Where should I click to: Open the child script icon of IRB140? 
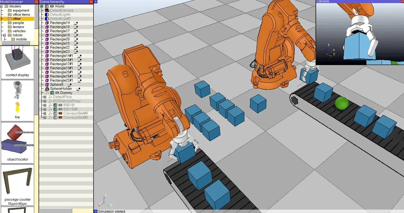pyautogui.click(x=55, y=105)
